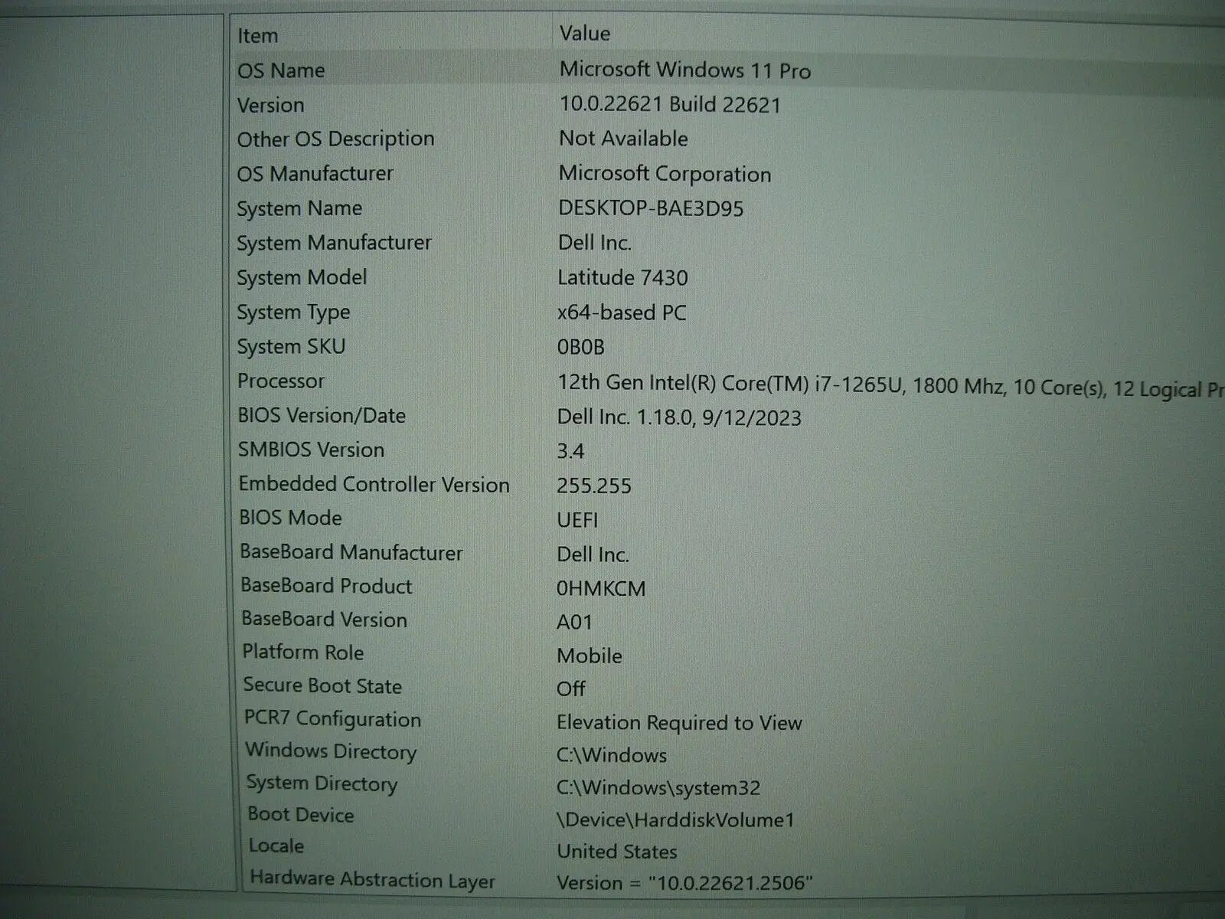The image size is (1225, 919).
Task: Select 'C:\Windows' value
Action: [612, 756]
